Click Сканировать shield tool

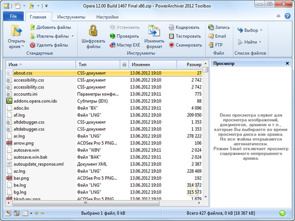coord(185,45)
